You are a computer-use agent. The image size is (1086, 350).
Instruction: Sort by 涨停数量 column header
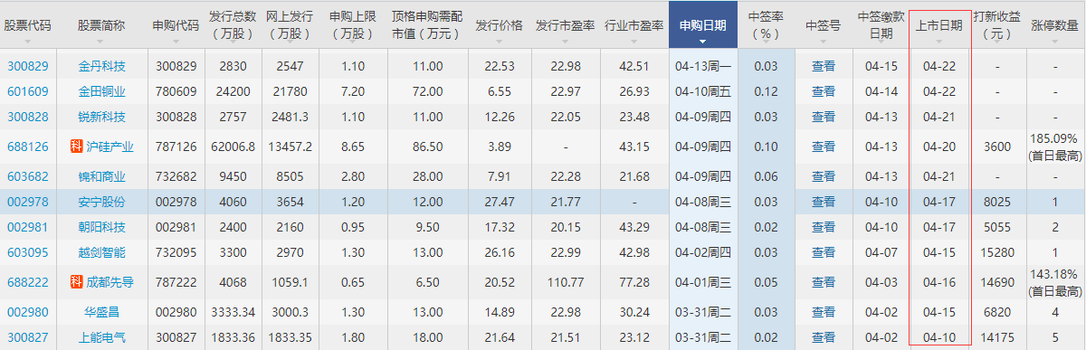point(1054,25)
